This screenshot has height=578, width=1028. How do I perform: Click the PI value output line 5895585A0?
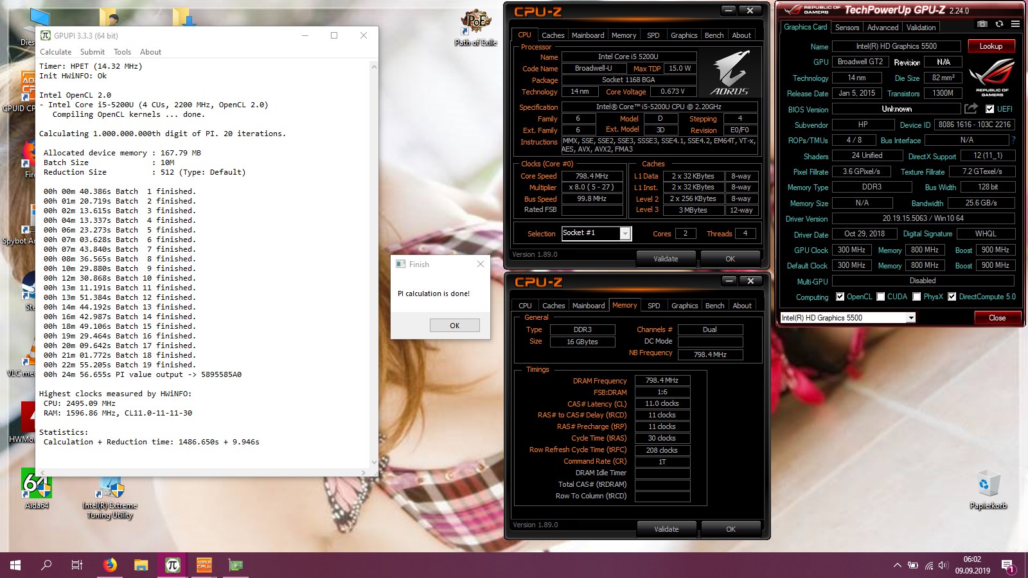143,374
